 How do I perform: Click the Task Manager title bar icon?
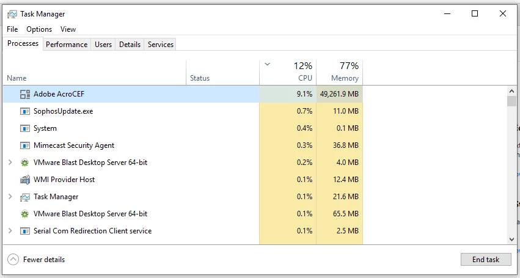point(12,14)
